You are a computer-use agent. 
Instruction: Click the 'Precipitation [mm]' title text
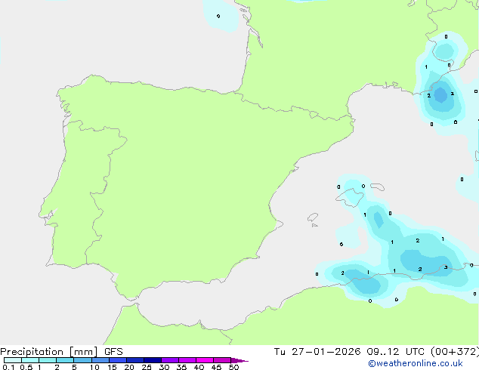pos(48,352)
